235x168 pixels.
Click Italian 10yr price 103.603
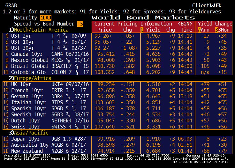pyautogui.click(x=105, y=102)
